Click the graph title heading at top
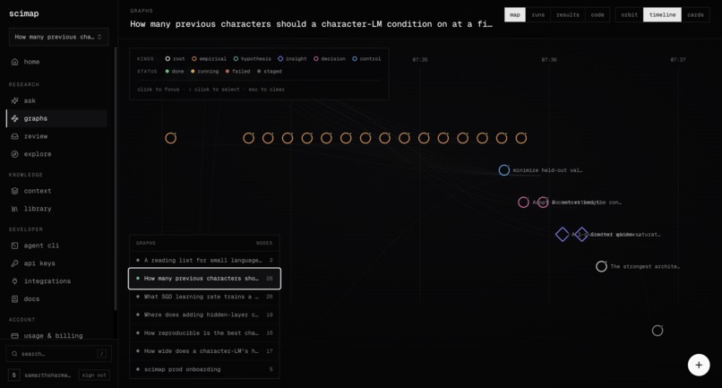Viewport: 722px width, 388px height. pyautogui.click(x=311, y=24)
